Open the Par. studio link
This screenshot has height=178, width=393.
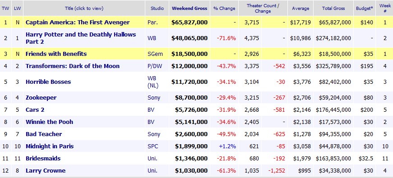(x=153, y=22)
